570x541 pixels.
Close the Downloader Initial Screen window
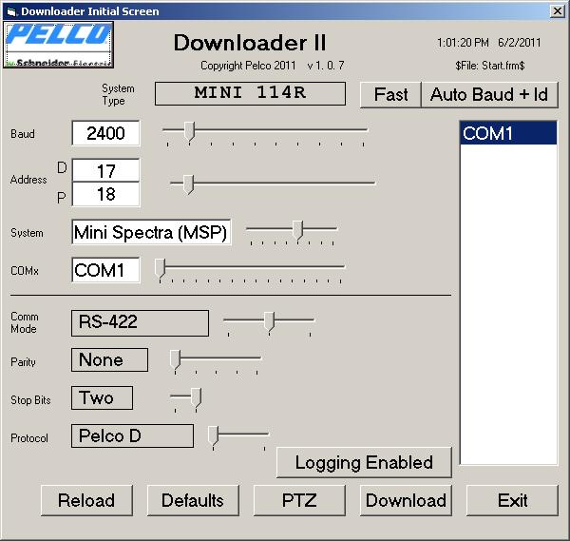coord(557,11)
